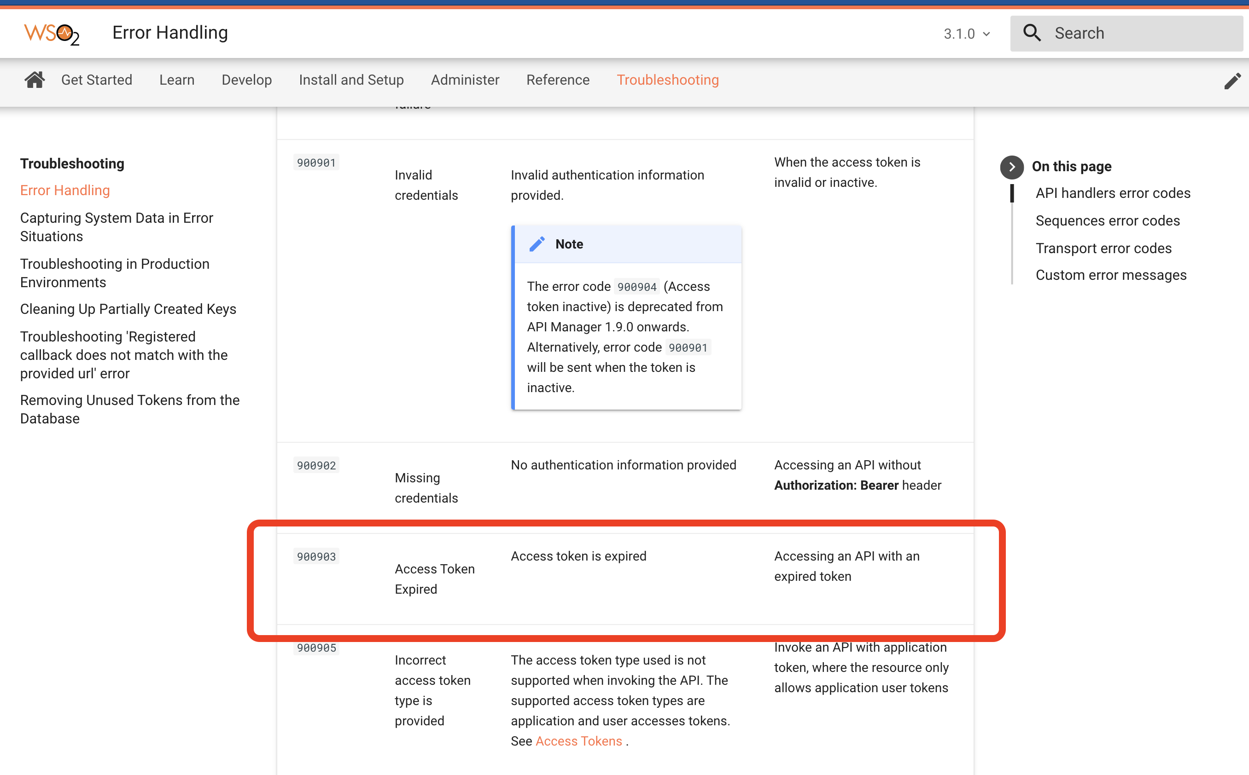
Task: Open the Get Started tab
Action: (x=96, y=80)
